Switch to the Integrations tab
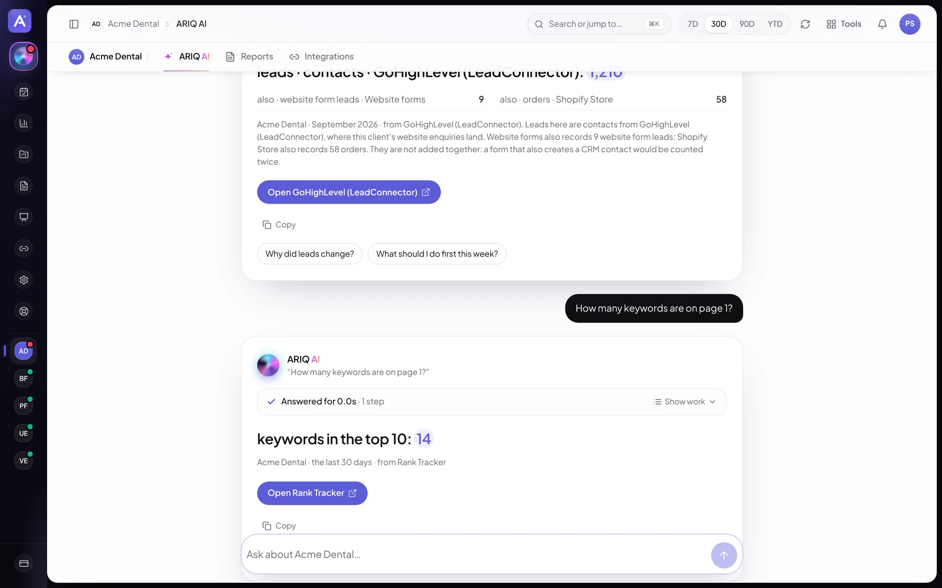This screenshot has width=942, height=588. point(322,56)
